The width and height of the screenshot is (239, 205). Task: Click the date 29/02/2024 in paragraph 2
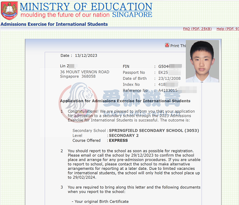(x=84, y=178)
